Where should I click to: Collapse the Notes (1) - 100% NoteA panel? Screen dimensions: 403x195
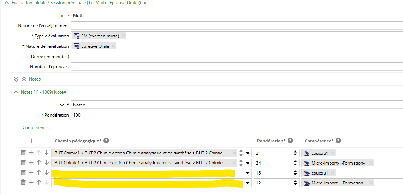click(x=16, y=92)
